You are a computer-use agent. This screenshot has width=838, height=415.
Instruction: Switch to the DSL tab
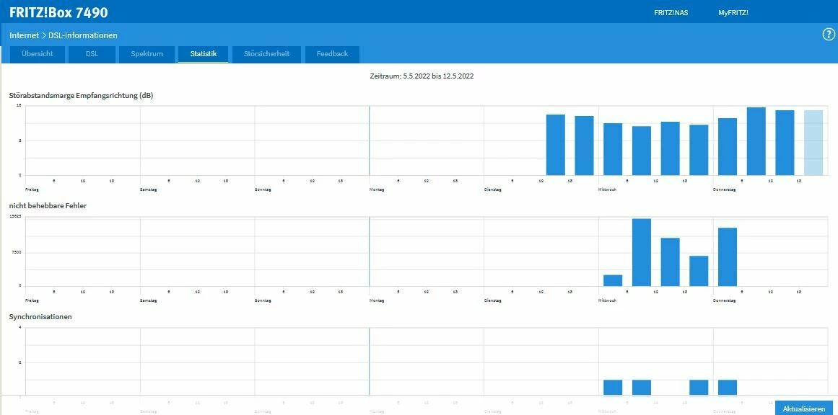[92, 54]
